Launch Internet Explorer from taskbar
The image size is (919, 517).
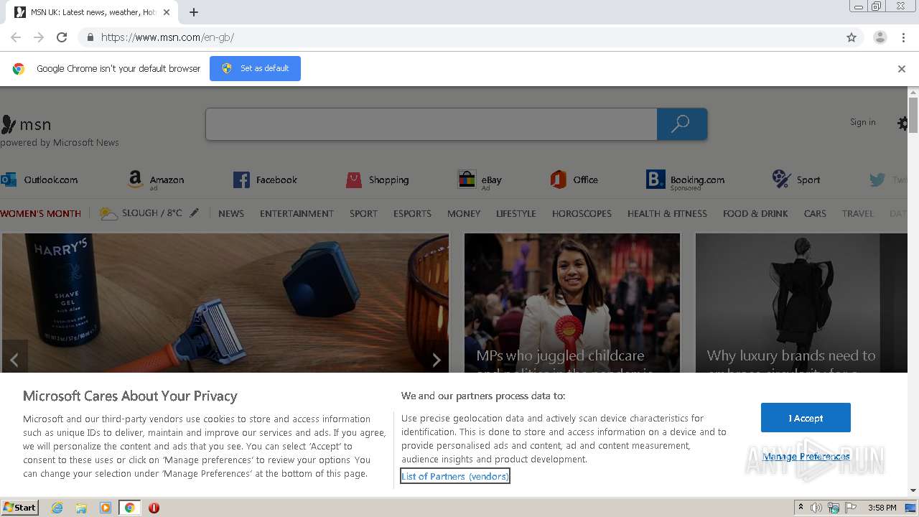[57, 508]
